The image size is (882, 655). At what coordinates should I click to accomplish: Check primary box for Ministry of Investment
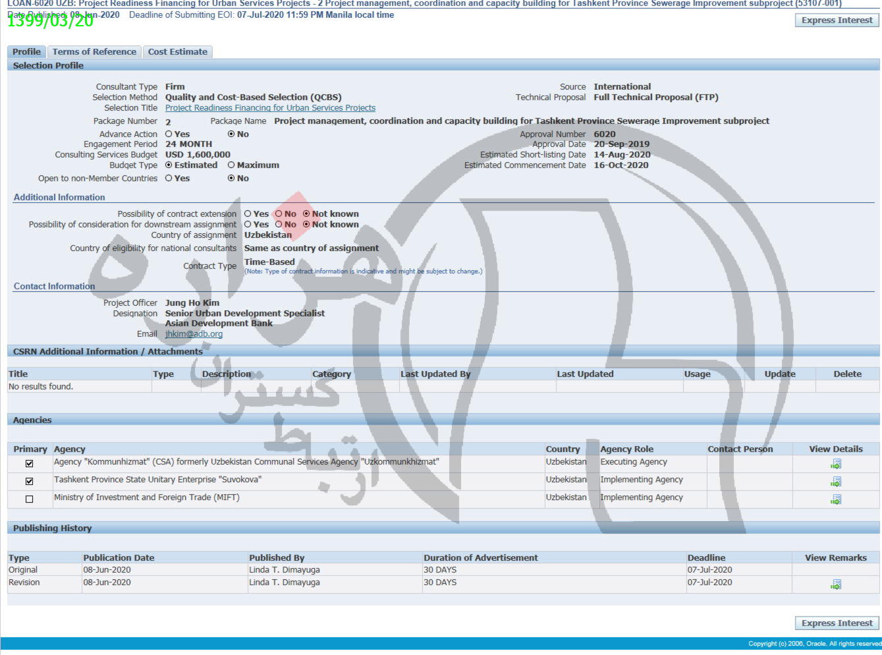[x=29, y=499]
